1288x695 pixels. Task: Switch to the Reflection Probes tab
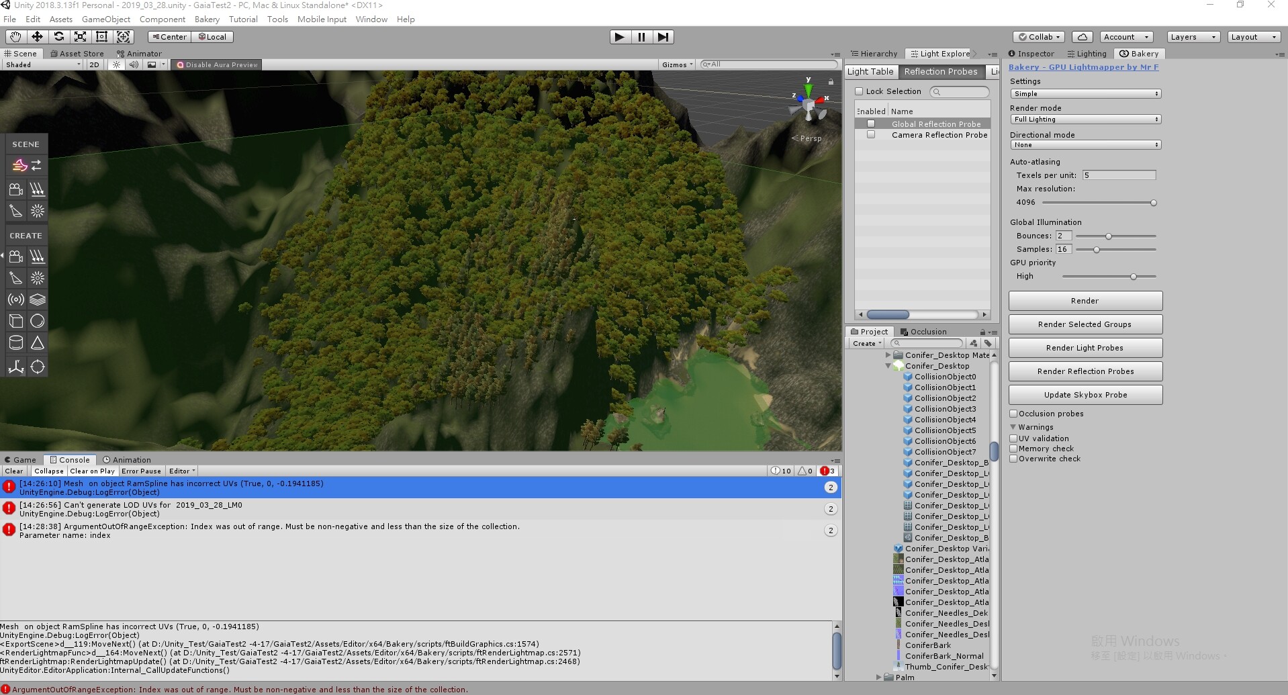click(941, 71)
